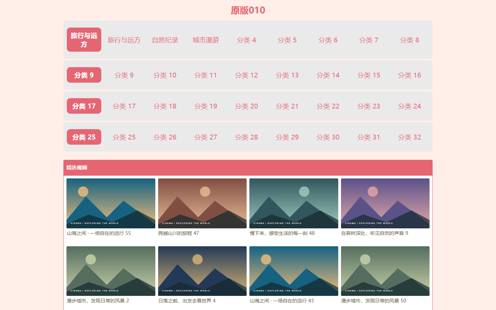Open 分类 18 category
Screen dimensions: 496x310
click(x=165, y=106)
